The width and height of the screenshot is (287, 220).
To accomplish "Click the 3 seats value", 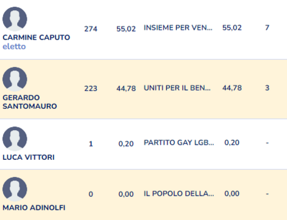I will pyautogui.click(x=268, y=88).
